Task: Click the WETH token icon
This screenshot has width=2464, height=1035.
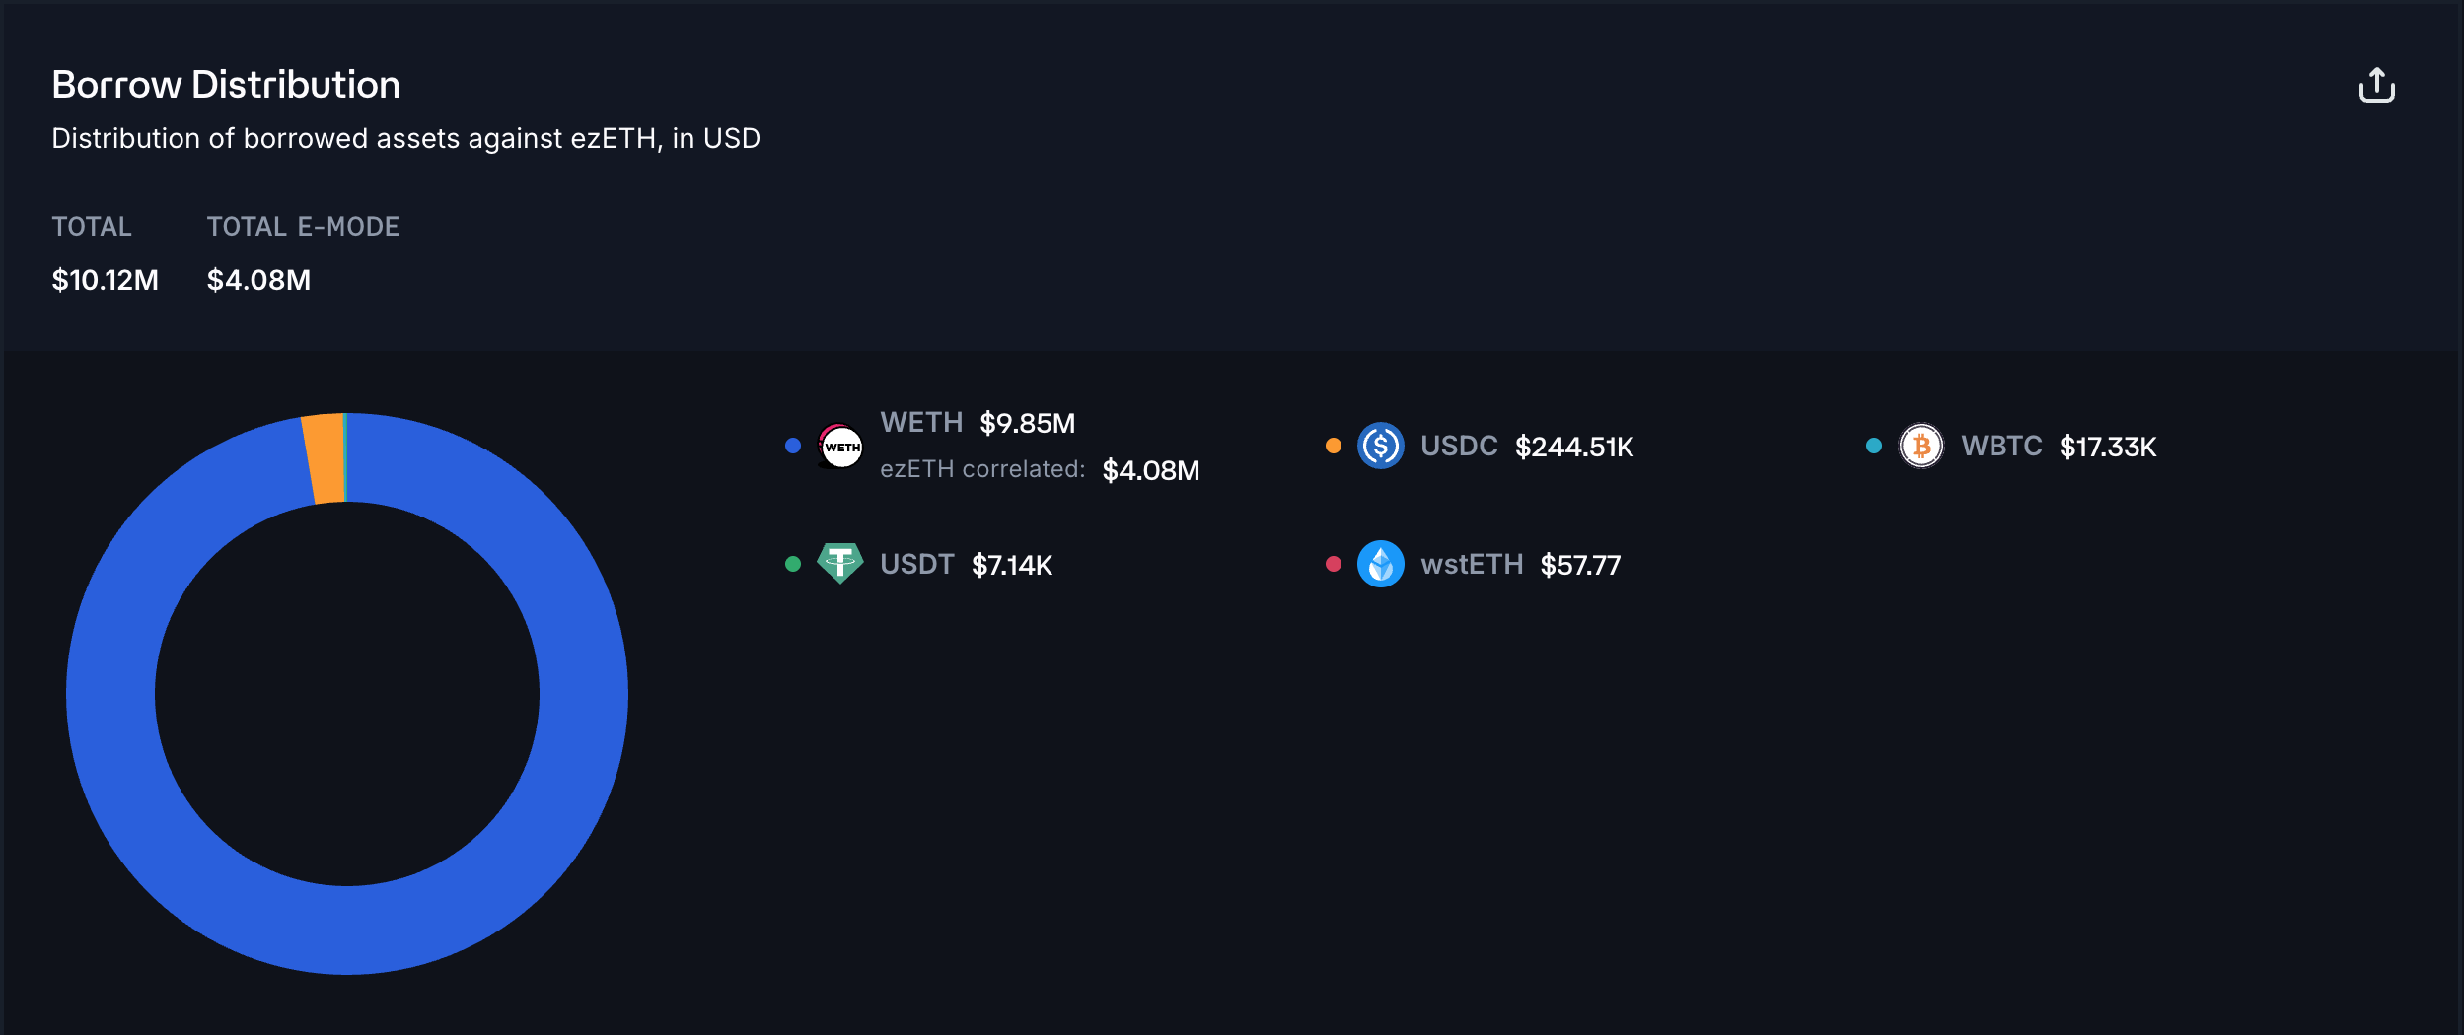Action: pos(840,447)
